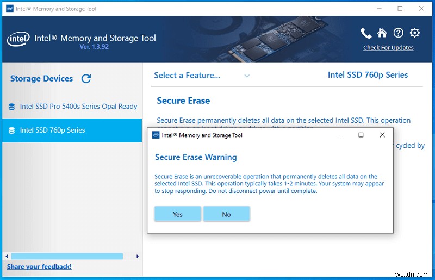Screen dimensions: 435x280
Task: Close the Secure Erase Warning dialog
Action: (x=383, y=135)
